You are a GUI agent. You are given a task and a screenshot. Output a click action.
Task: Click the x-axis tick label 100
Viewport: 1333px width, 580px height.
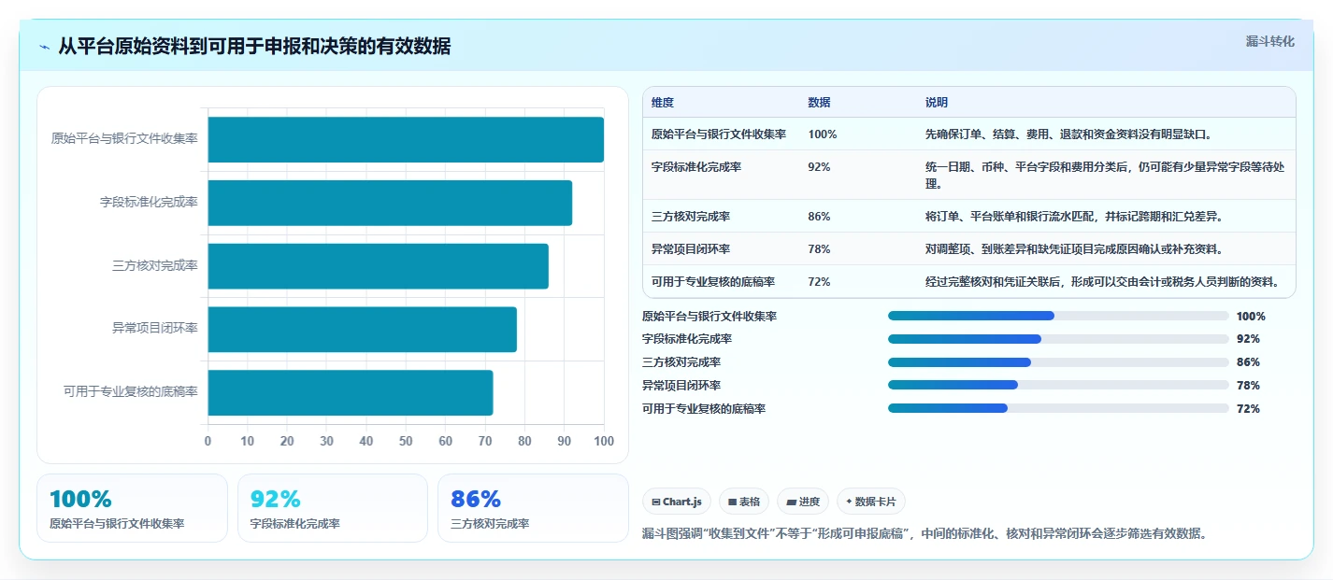pos(604,441)
